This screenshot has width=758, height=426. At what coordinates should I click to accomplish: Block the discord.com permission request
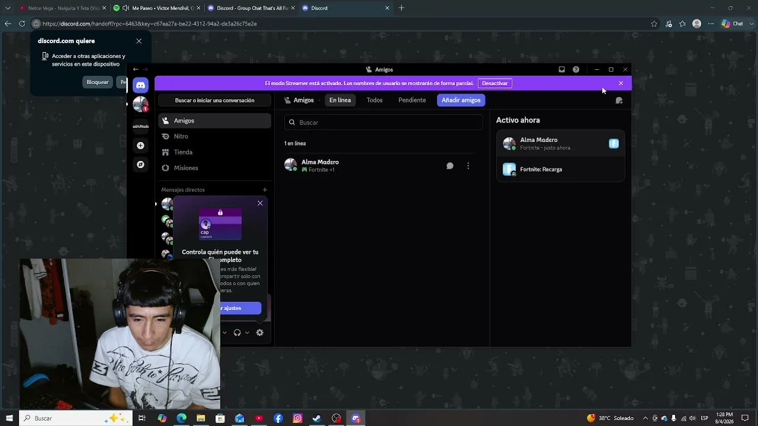(98, 82)
